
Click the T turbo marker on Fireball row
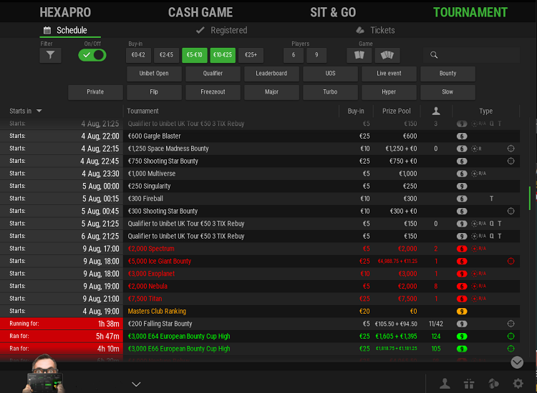point(491,199)
